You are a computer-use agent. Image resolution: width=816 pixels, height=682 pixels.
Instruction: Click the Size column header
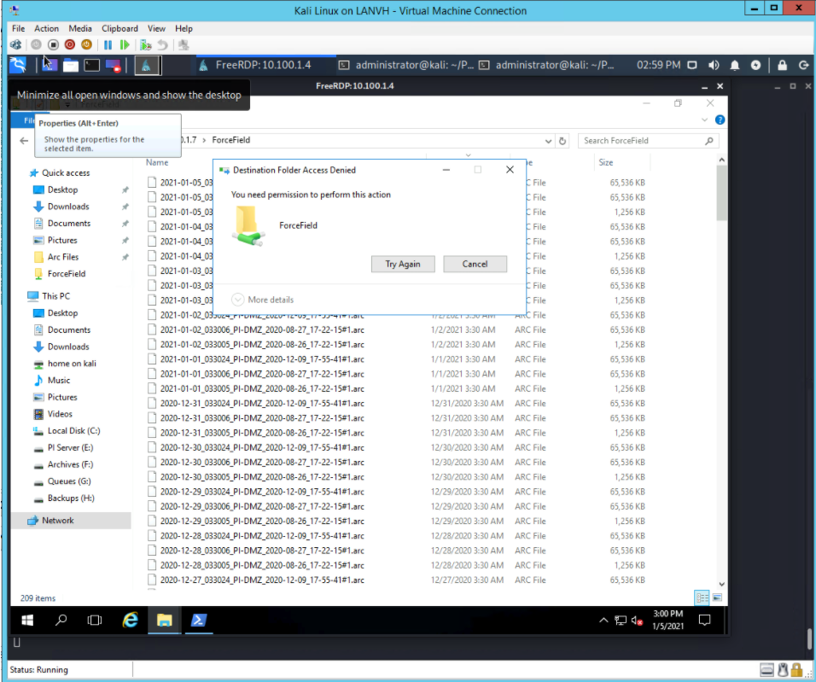point(606,162)
